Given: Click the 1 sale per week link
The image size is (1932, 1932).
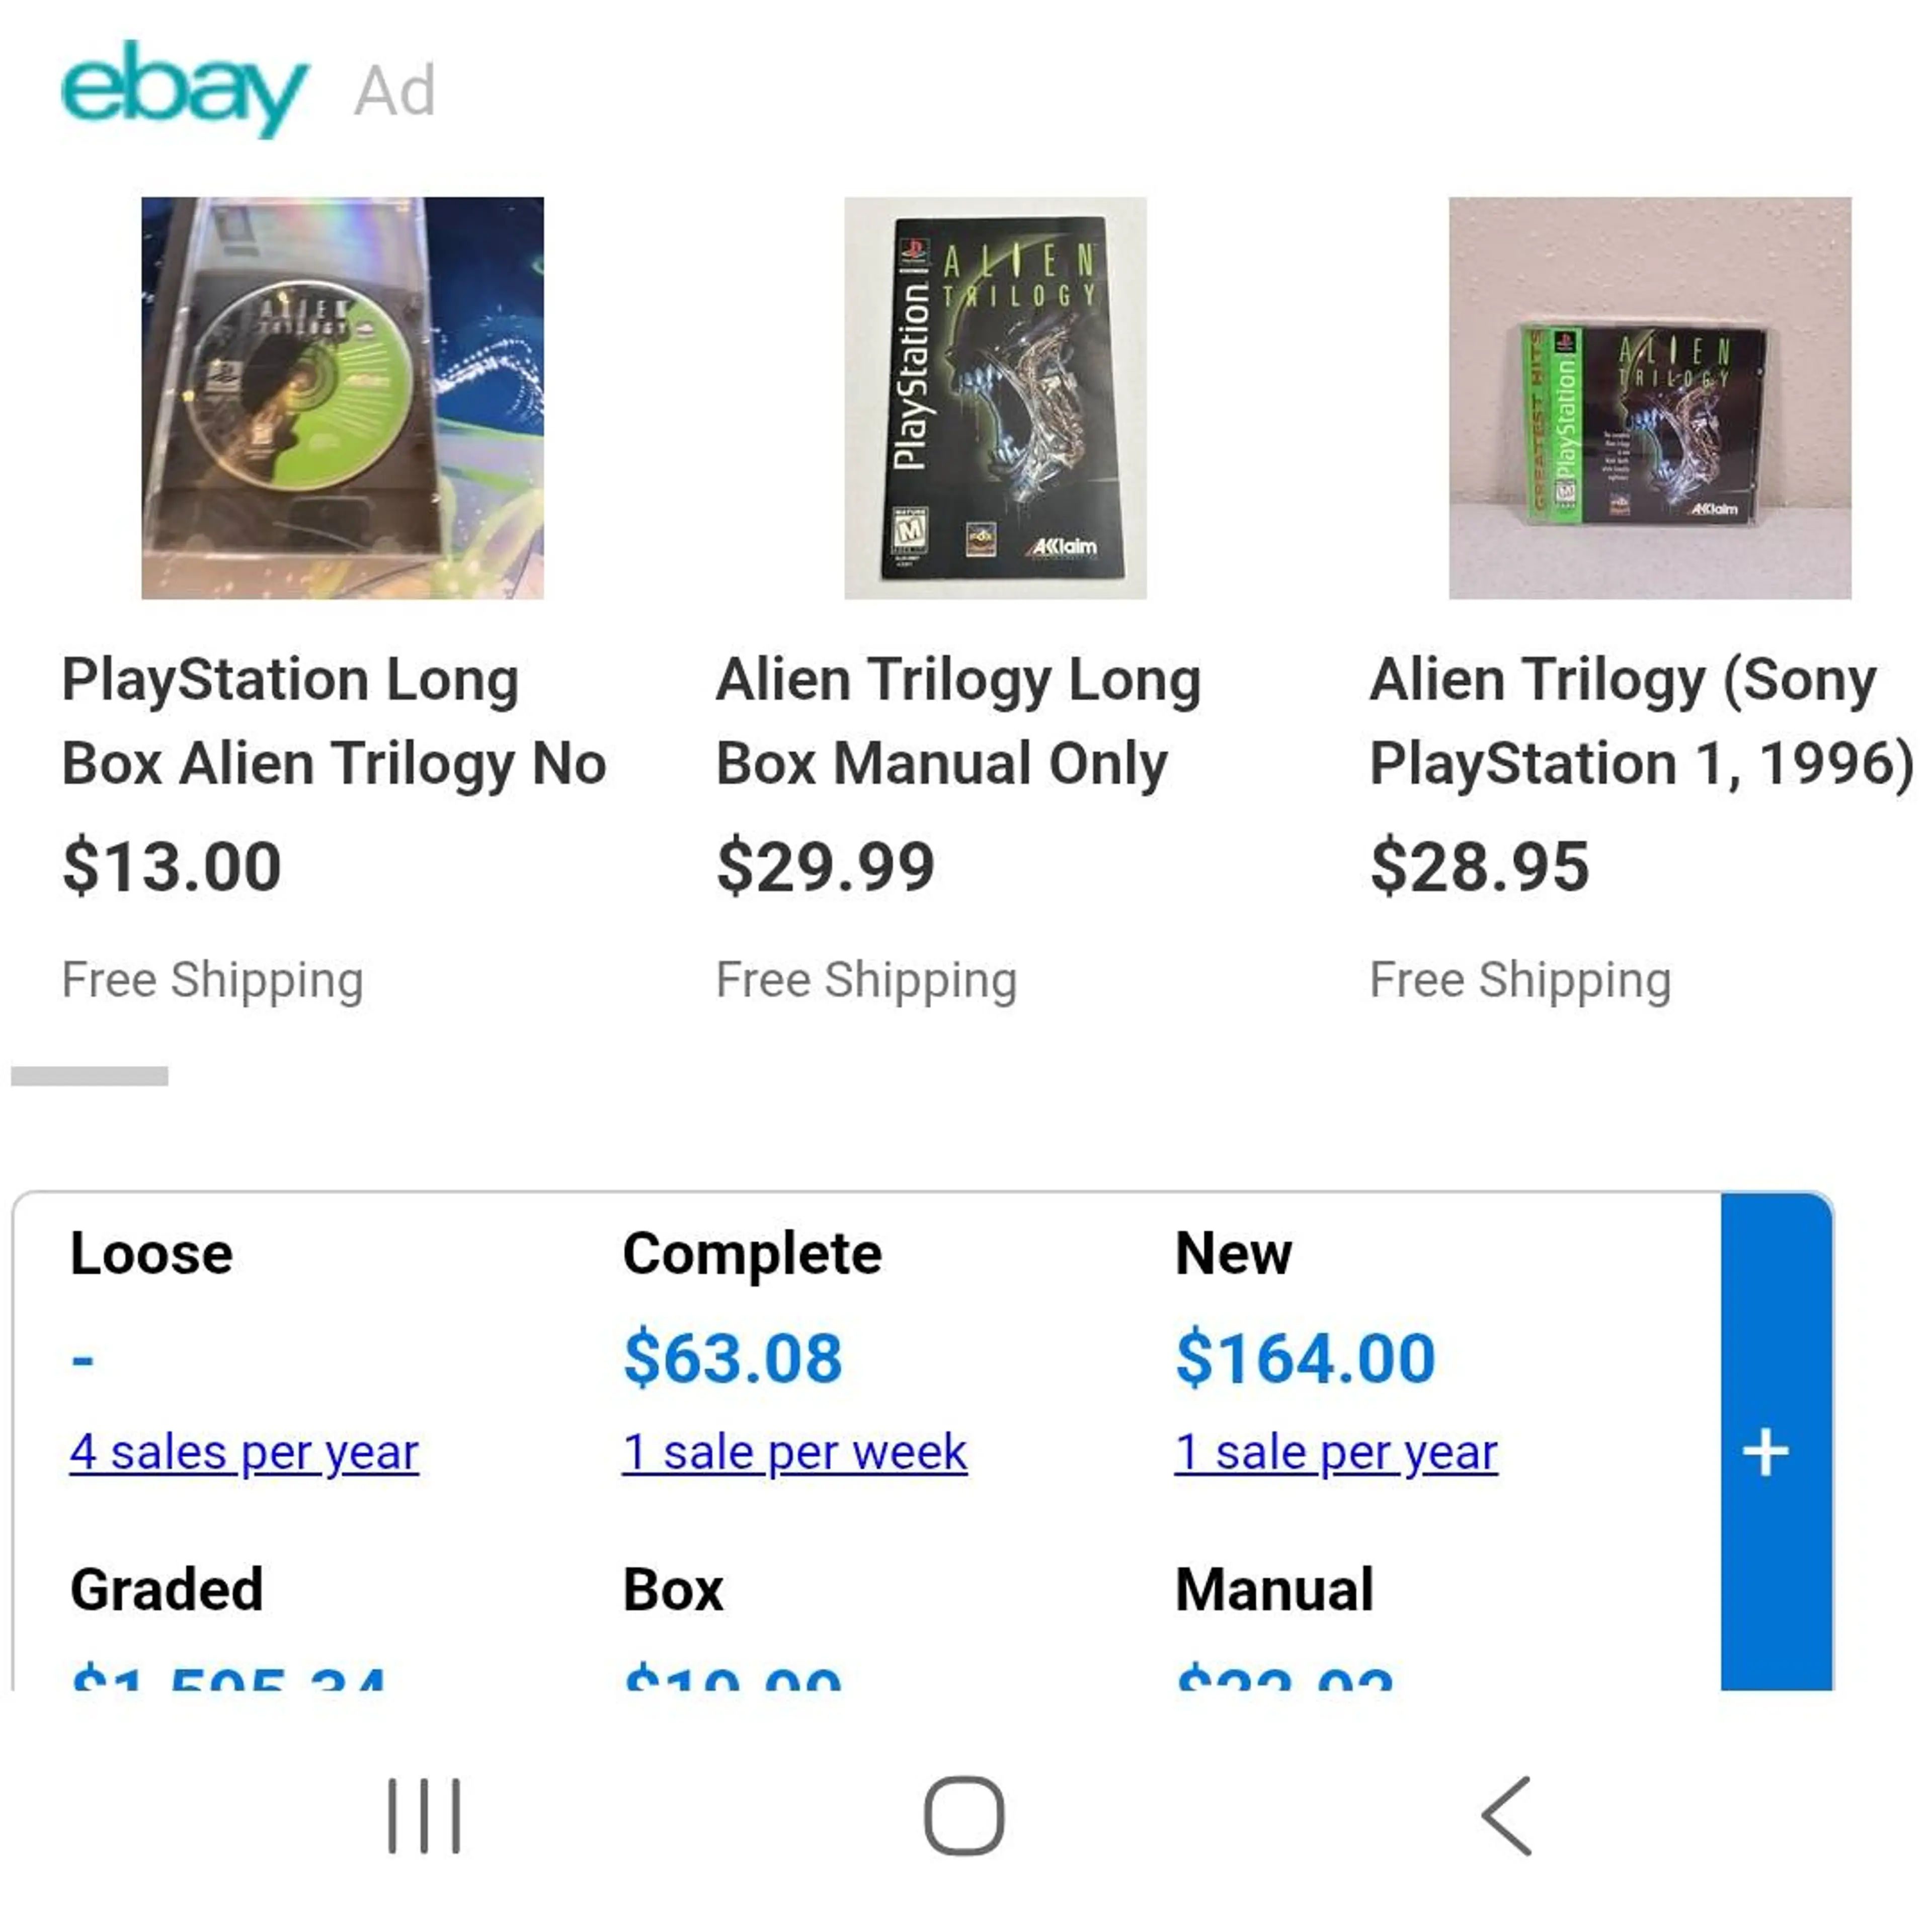Looking at the screenshot, I should (x=795, y=1452).
